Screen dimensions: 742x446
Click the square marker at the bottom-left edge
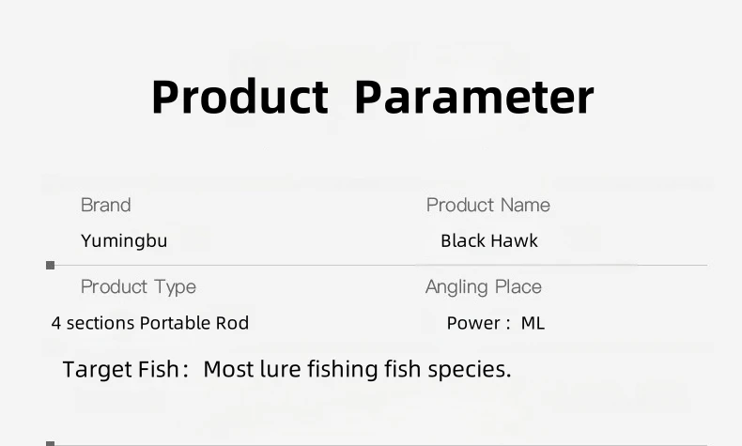point(51,443)
